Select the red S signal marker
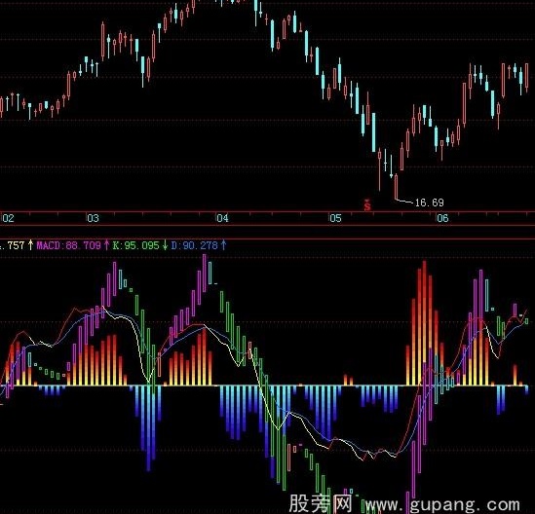Screen dimensions: 535x514 tap(367, 205)
